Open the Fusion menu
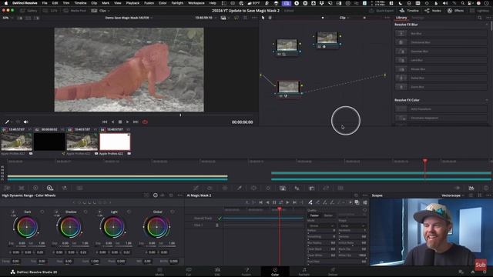The width and height of the screenshot is (493, 277). tap(149, 3)
